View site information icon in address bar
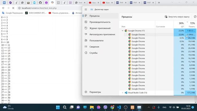The width and height of the screenshot is (197, 111). tap(19, 8)
